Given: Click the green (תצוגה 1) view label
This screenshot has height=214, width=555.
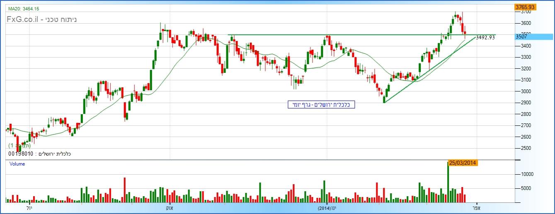Looking at the screenshot, I should [20, 146].
